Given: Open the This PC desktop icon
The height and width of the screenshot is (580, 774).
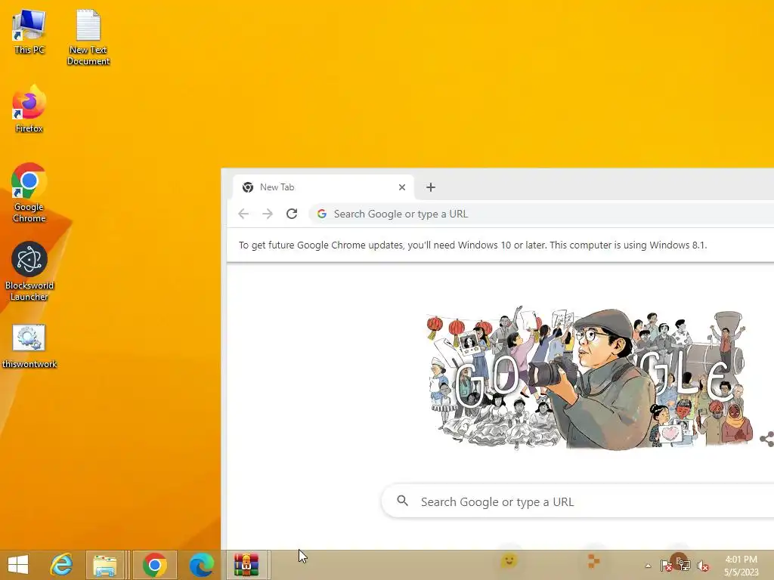Looking at the screenshot, I should pyautogui.click(x=29, y=32).
